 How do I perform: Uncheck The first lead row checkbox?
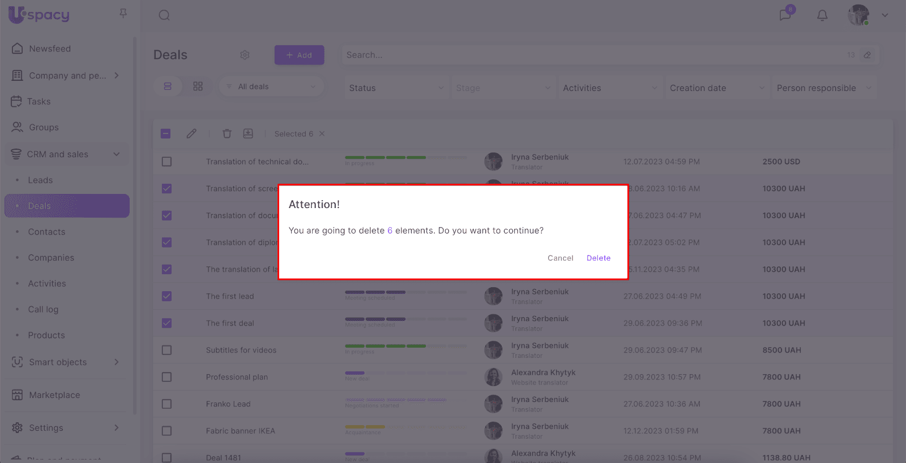[x=166, y=296]
